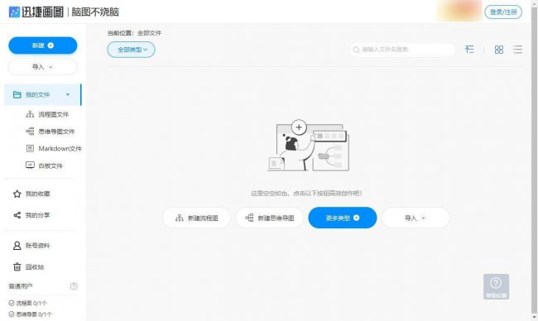The height and width of the screenshot is (321, 538).
Task: Click the whiteboard icon beside 白板文件
Action: [x=30, y=165]
